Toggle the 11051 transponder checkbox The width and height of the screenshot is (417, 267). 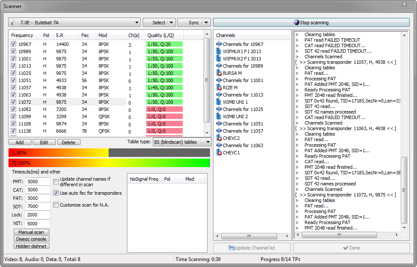(x=13, y=80)
